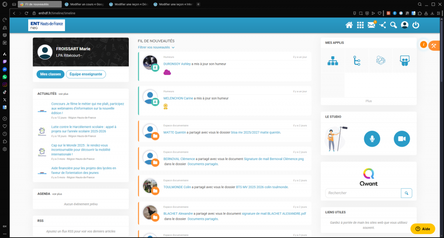The height and width of the screenshot is (238, 444).
Task: Click the orange info icon
Action: click(x=424, y=45)
